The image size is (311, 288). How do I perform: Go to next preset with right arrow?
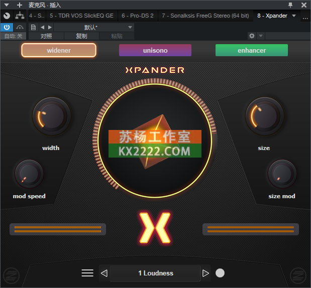(x=50, y=27)
